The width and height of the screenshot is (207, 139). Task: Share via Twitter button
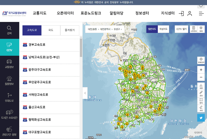[x=201, y=118]
